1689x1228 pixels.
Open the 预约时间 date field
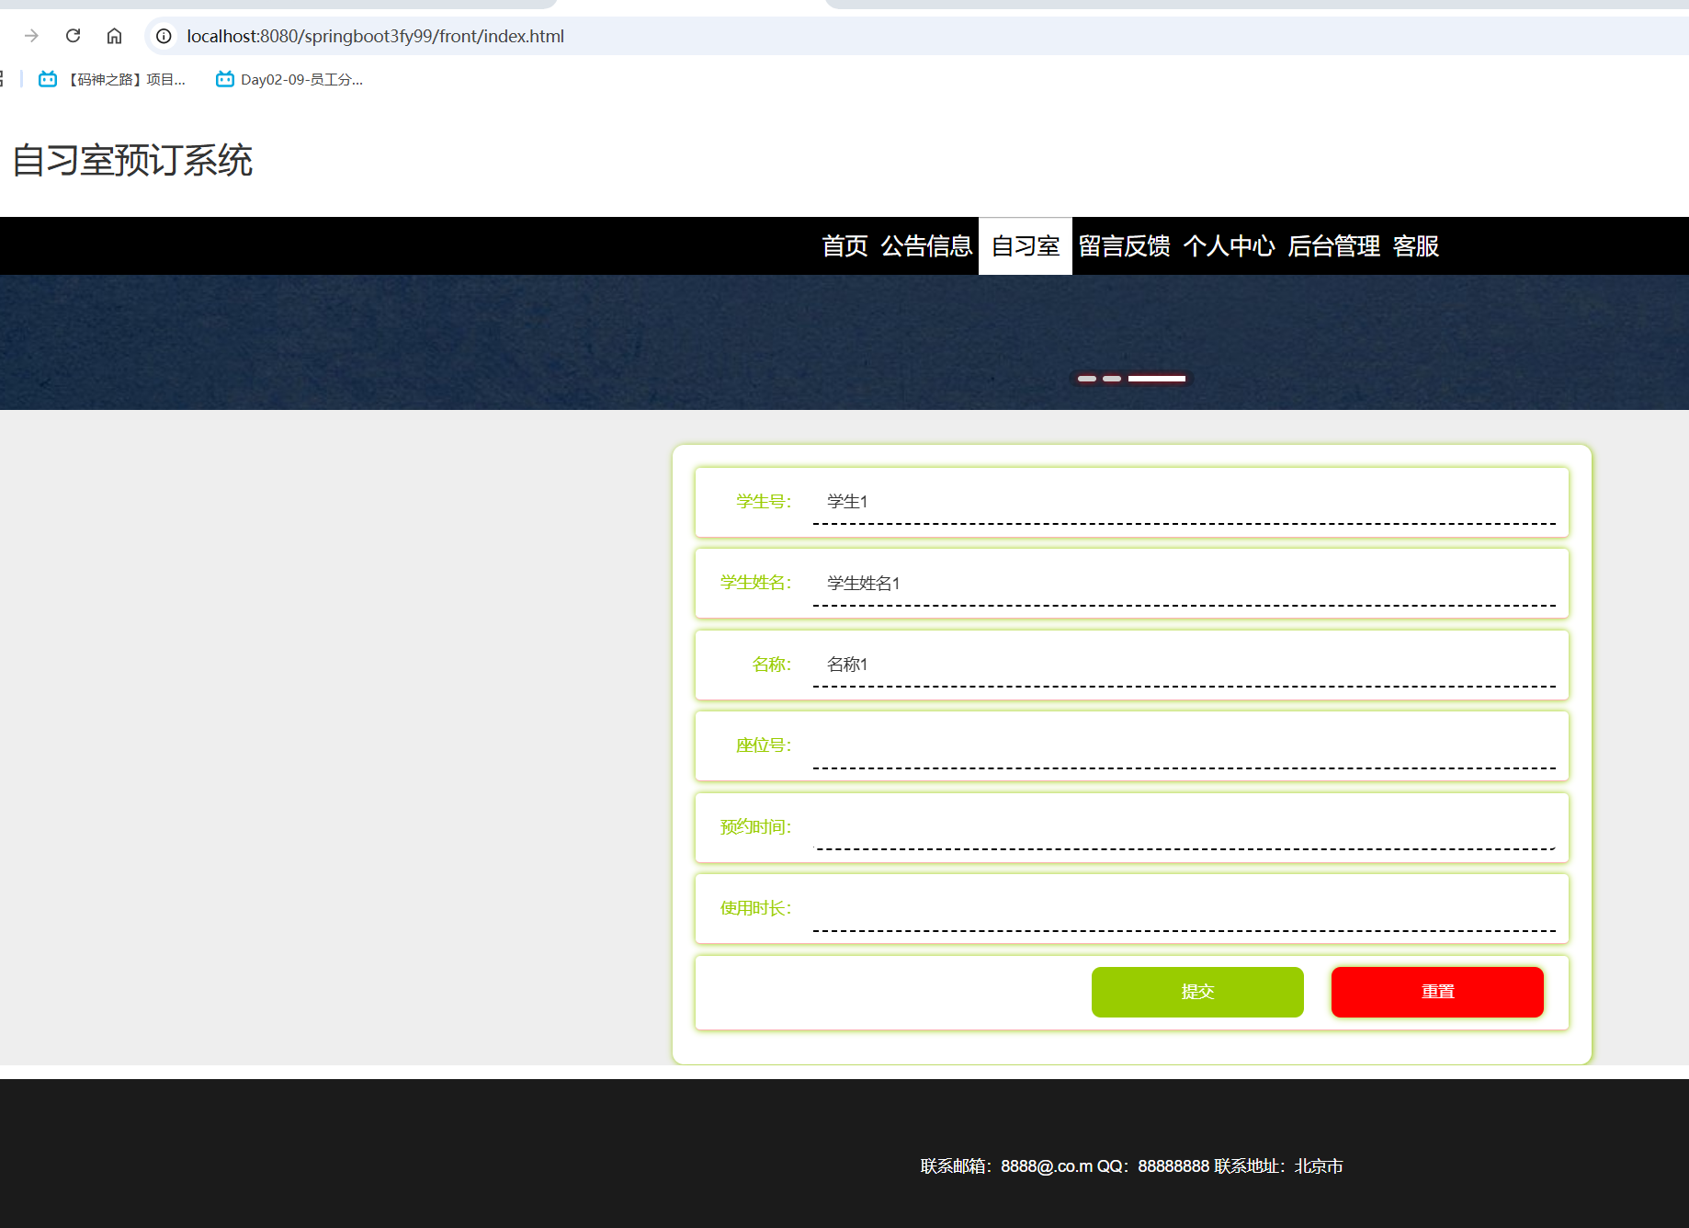coord(1184,827)
